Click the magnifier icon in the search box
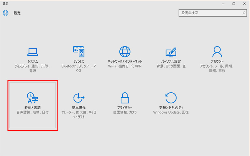 point(243,13)
